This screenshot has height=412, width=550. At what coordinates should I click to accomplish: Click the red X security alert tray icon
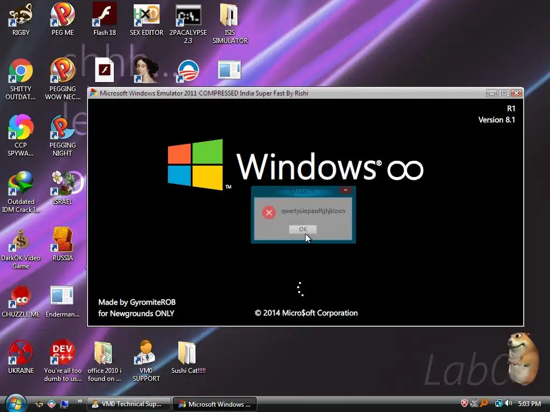point(465,403)
